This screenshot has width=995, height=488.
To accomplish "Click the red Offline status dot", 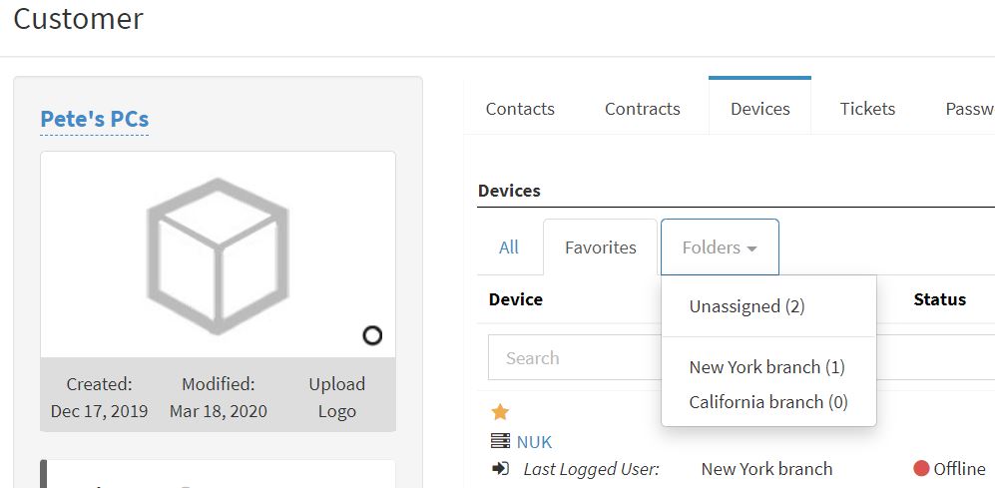I will coord(921,469).
